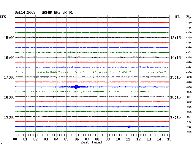The width and height of the screenshot is (193, 147).
Task: Click the 09 minute axis tick label
Action: (x=107, y=139)
